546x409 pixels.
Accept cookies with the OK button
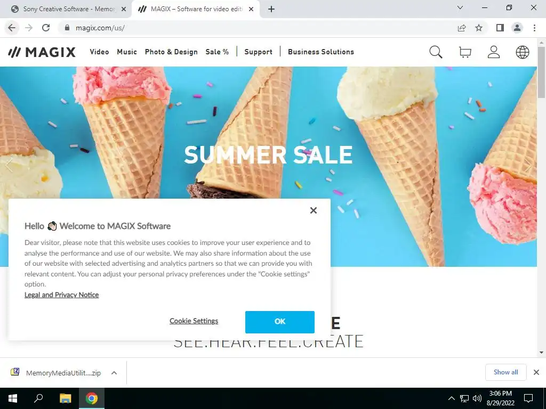pos(279,322)
